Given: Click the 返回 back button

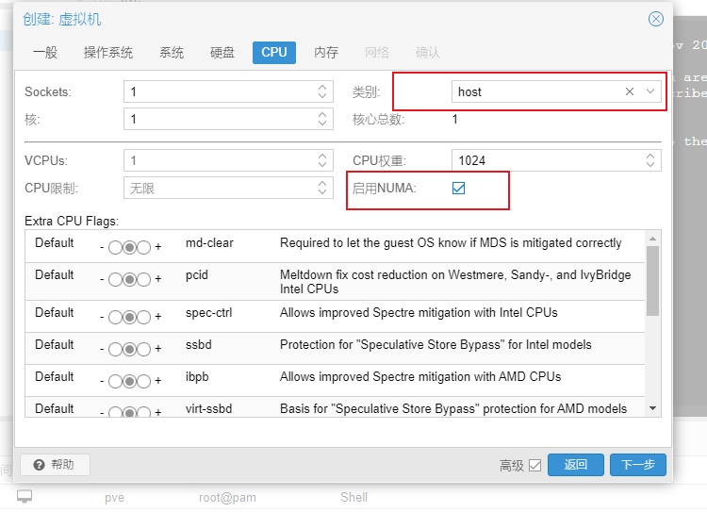Looking at the screenshot, I should tap(576, 465).
